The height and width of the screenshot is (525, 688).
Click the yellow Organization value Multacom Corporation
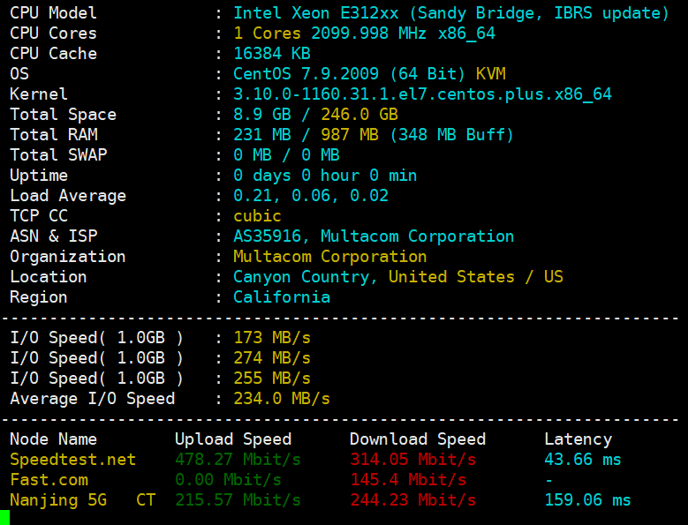click(329, 257)
